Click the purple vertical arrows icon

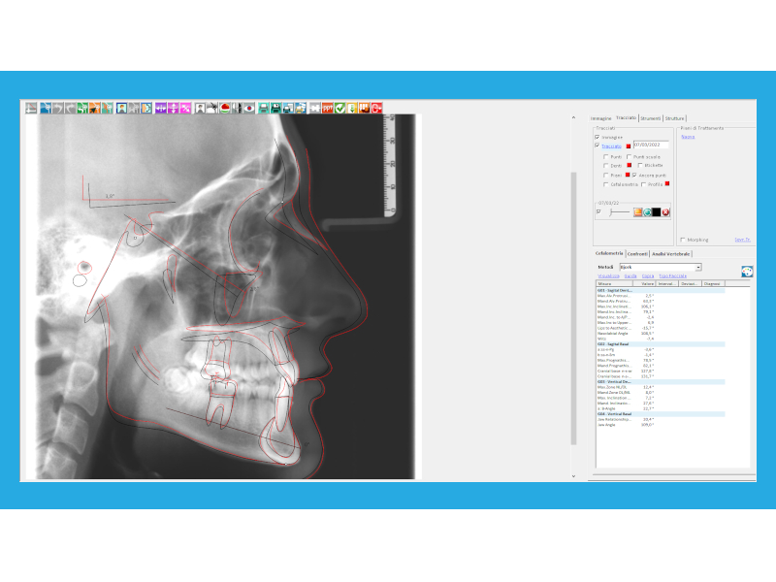(174, 108)
